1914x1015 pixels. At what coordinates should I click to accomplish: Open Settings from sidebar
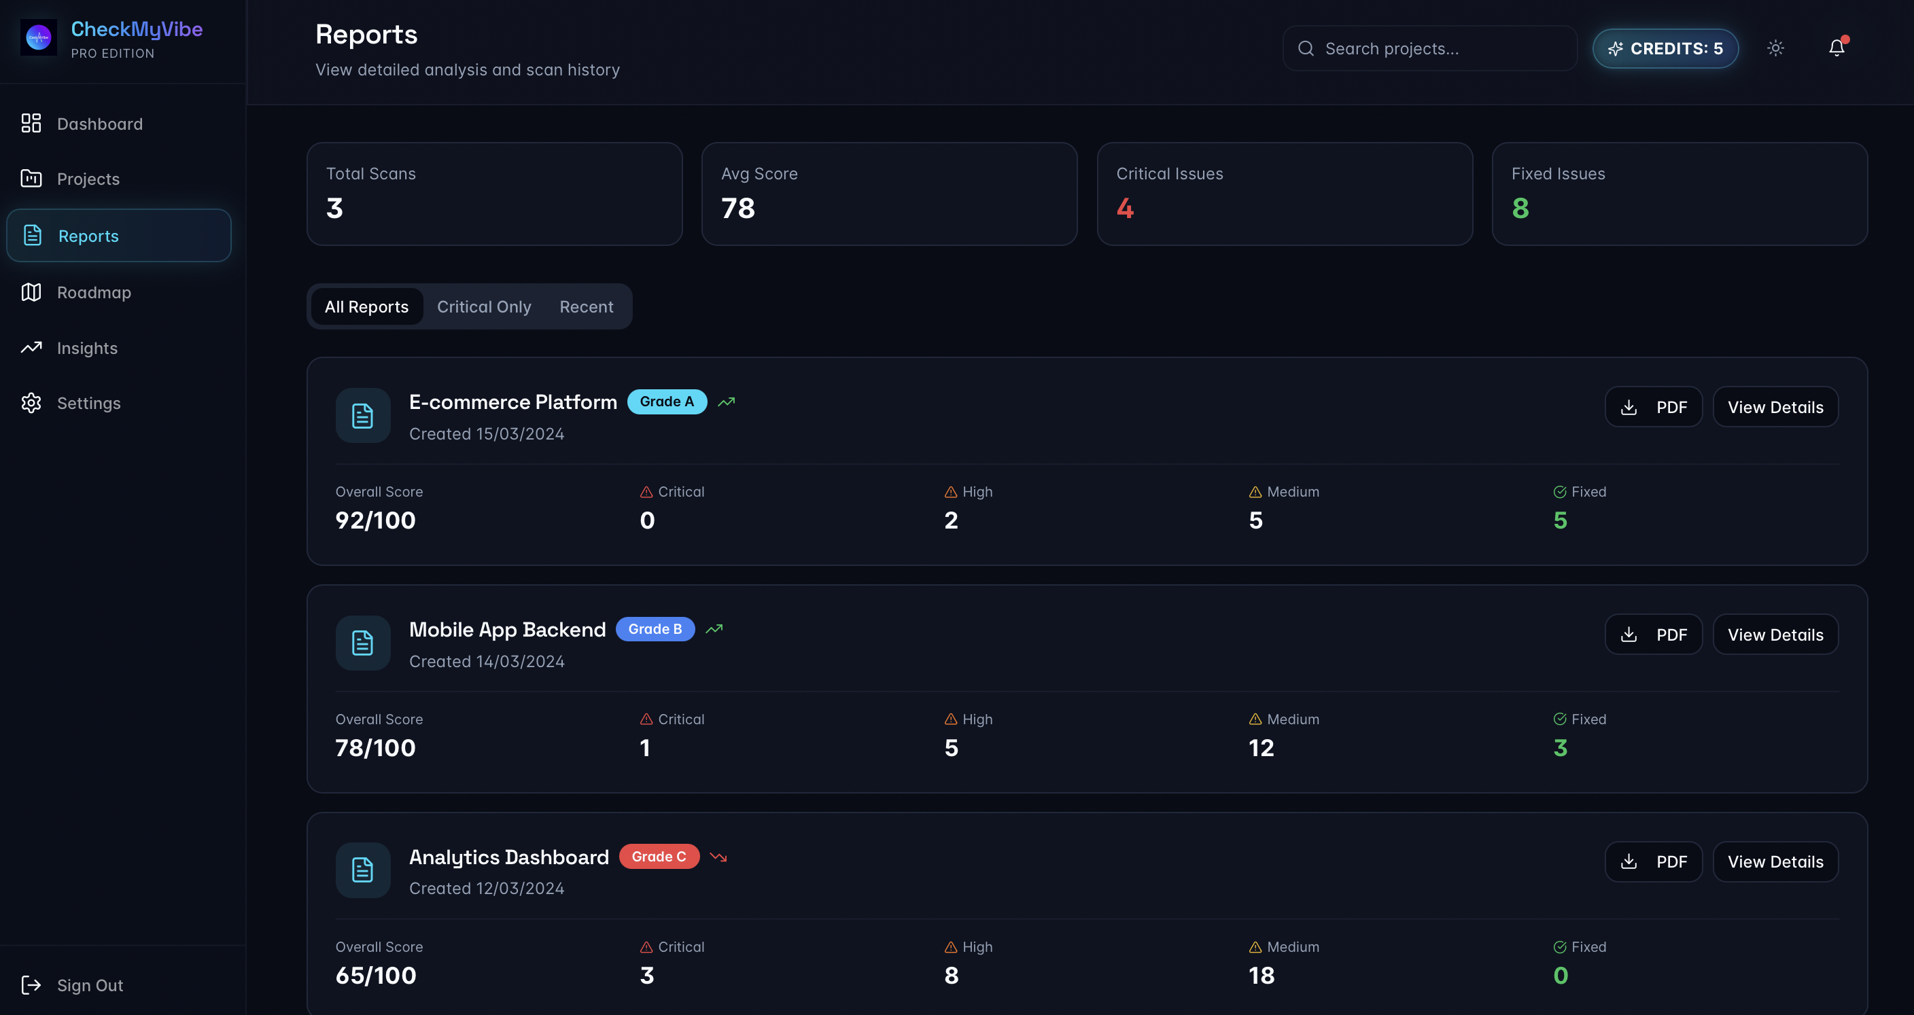pos(88,403)
